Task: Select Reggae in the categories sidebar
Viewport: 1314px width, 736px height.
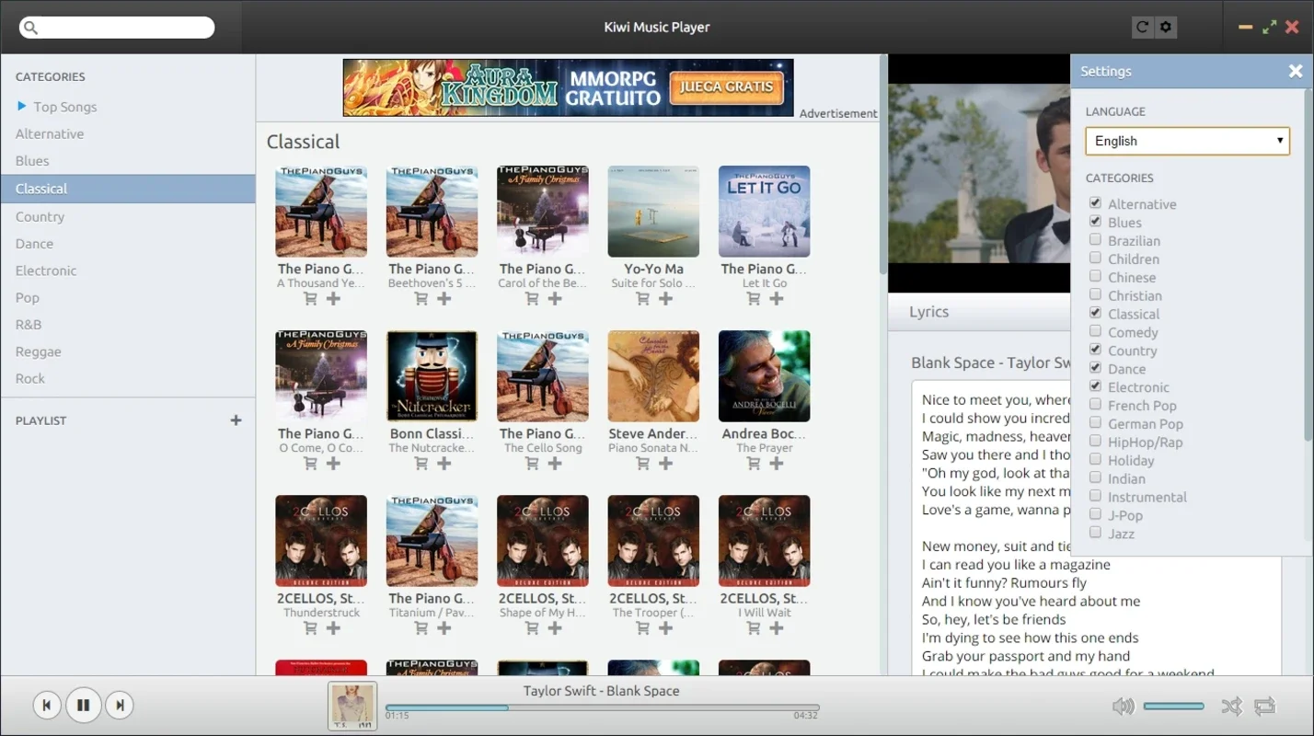Action: (39, 351)
